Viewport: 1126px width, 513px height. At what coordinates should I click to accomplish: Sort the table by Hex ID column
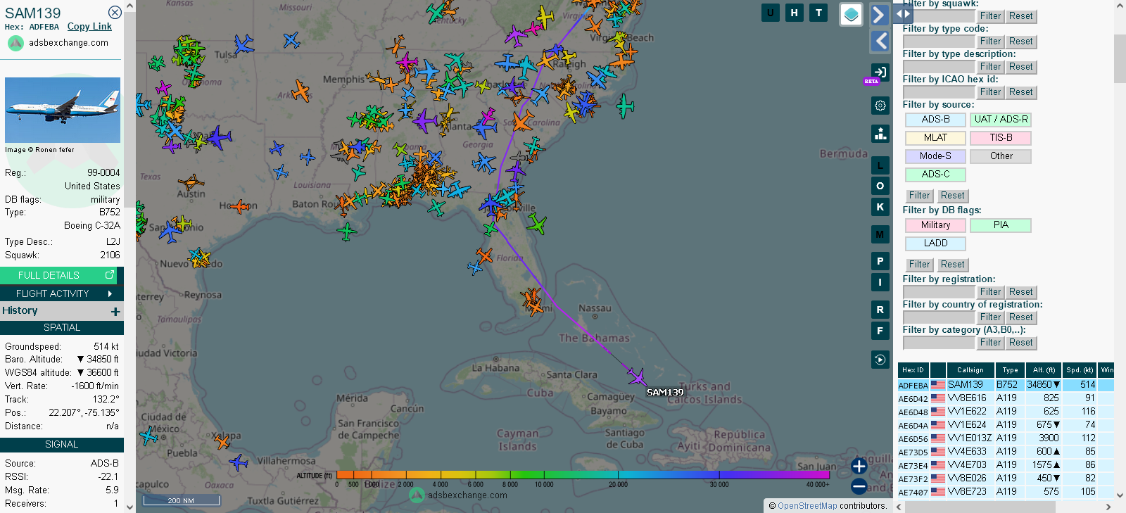[913, 370]
